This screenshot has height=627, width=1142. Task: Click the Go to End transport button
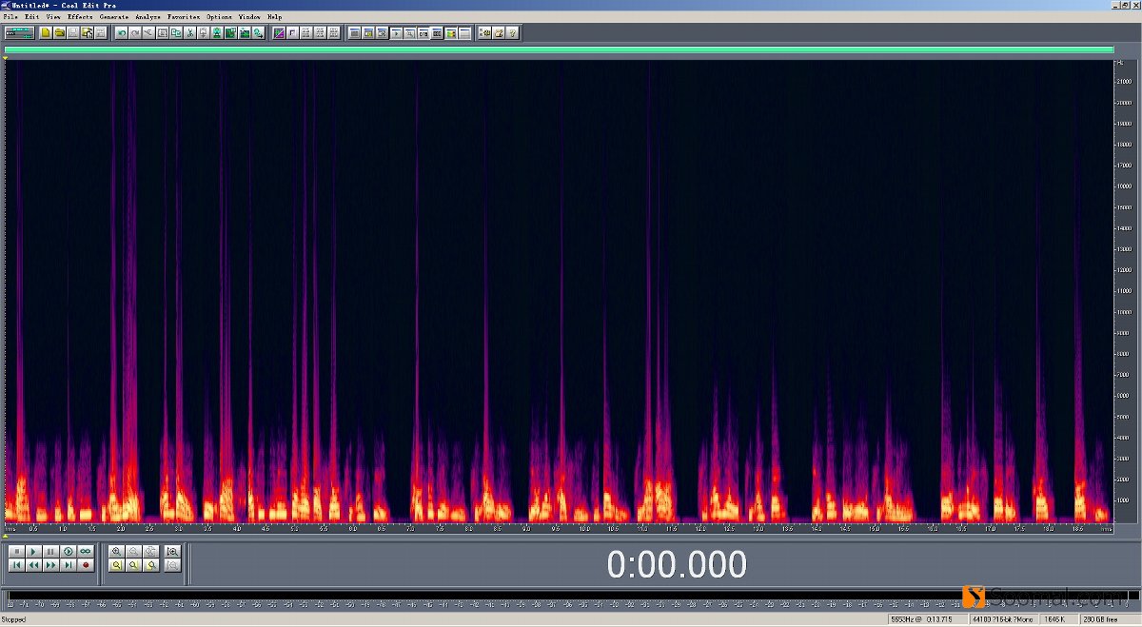coord(69,565)
